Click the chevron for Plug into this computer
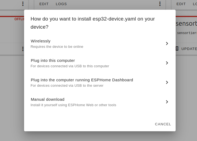197x141 pixels. point(167,63)
